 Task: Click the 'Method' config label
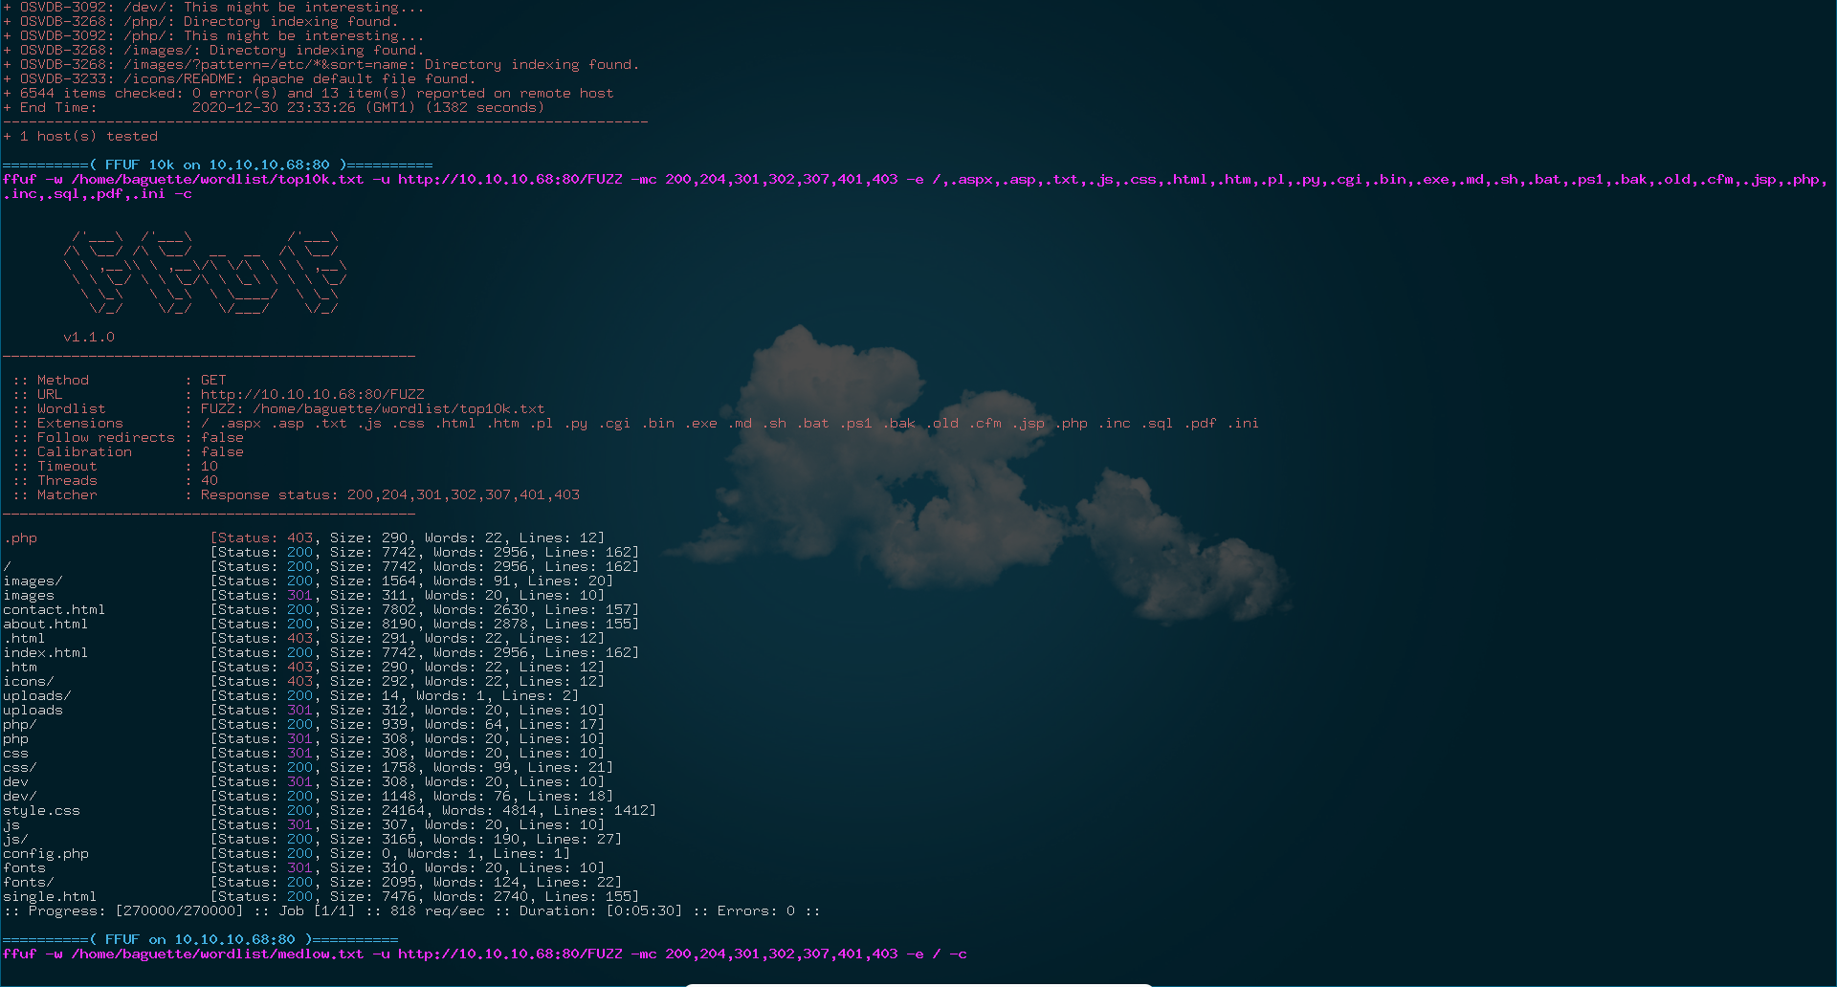pyautogui.click(x=62, y=381)
